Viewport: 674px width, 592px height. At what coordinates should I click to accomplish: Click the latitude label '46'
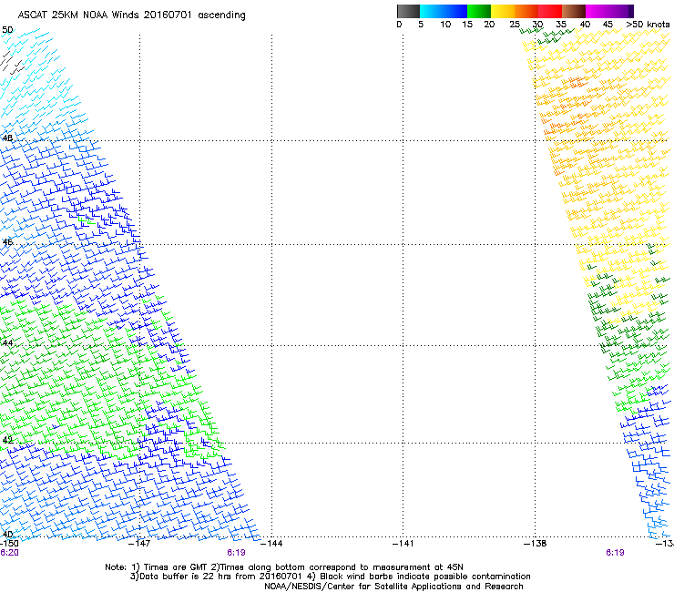coord(7,242)
